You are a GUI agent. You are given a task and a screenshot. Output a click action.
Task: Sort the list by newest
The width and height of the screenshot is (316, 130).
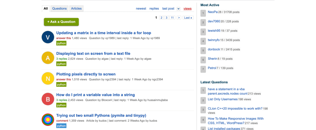pos(141,9)
